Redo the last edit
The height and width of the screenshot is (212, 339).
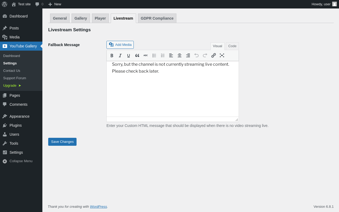coord(205,55)
